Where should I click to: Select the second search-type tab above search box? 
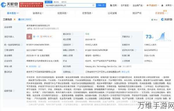[x=56, y=2]
